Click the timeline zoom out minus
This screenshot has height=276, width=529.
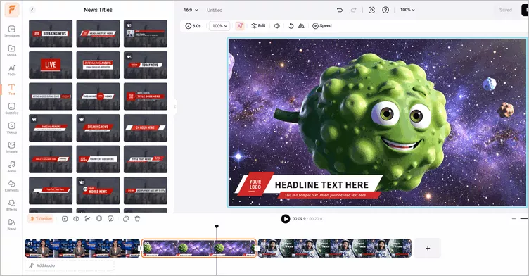[514, 219]
